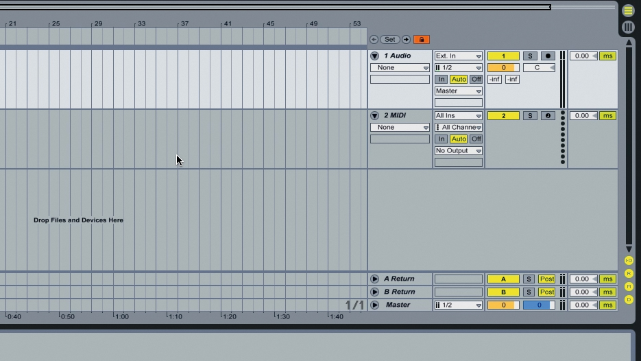Show/hide Track Delay D icon
This screenshot has height=361, width=641.
click(629, 300)
